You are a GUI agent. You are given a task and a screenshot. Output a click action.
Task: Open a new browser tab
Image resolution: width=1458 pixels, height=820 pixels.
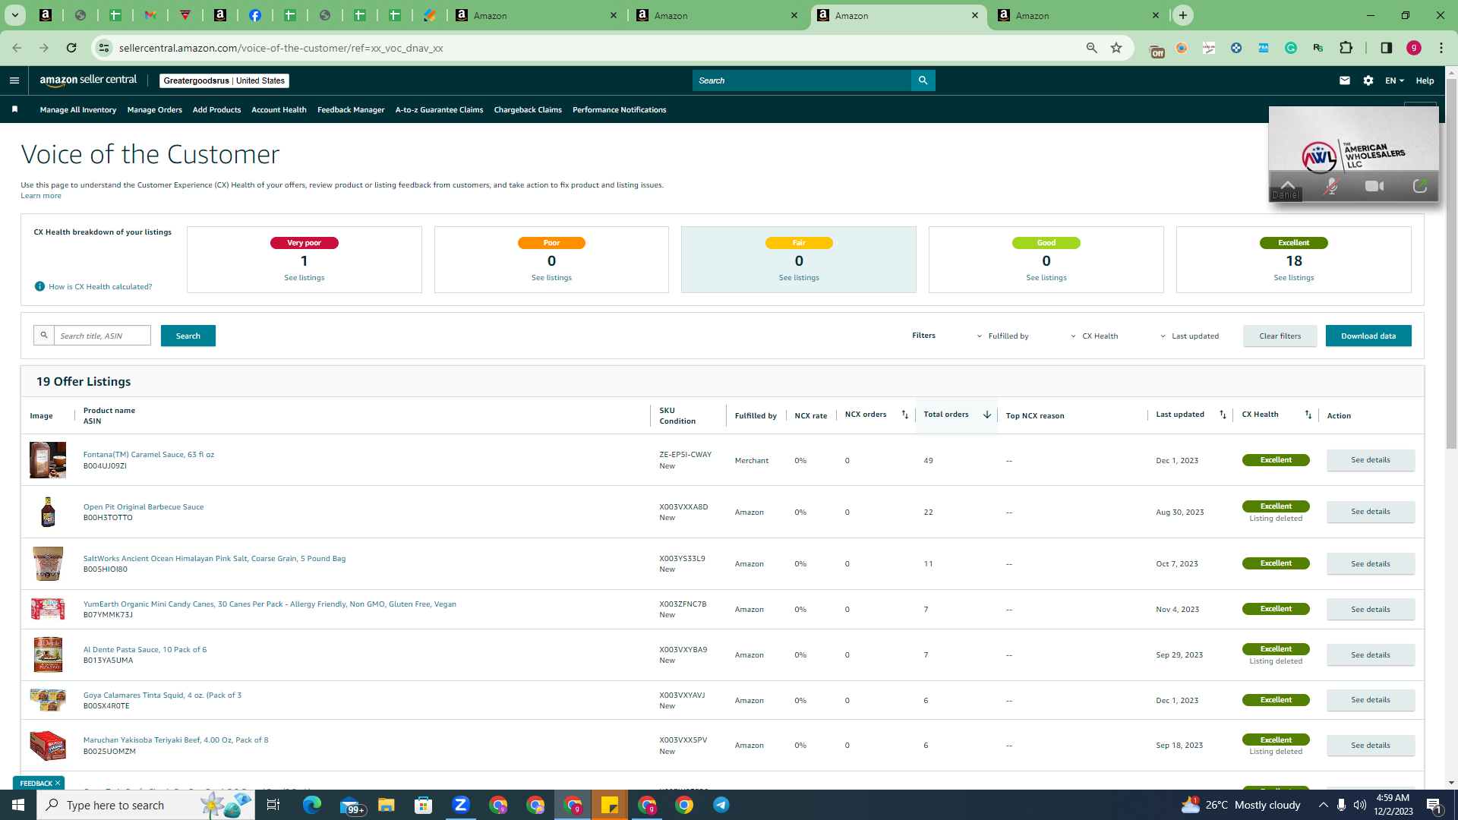click(1183, 15)
